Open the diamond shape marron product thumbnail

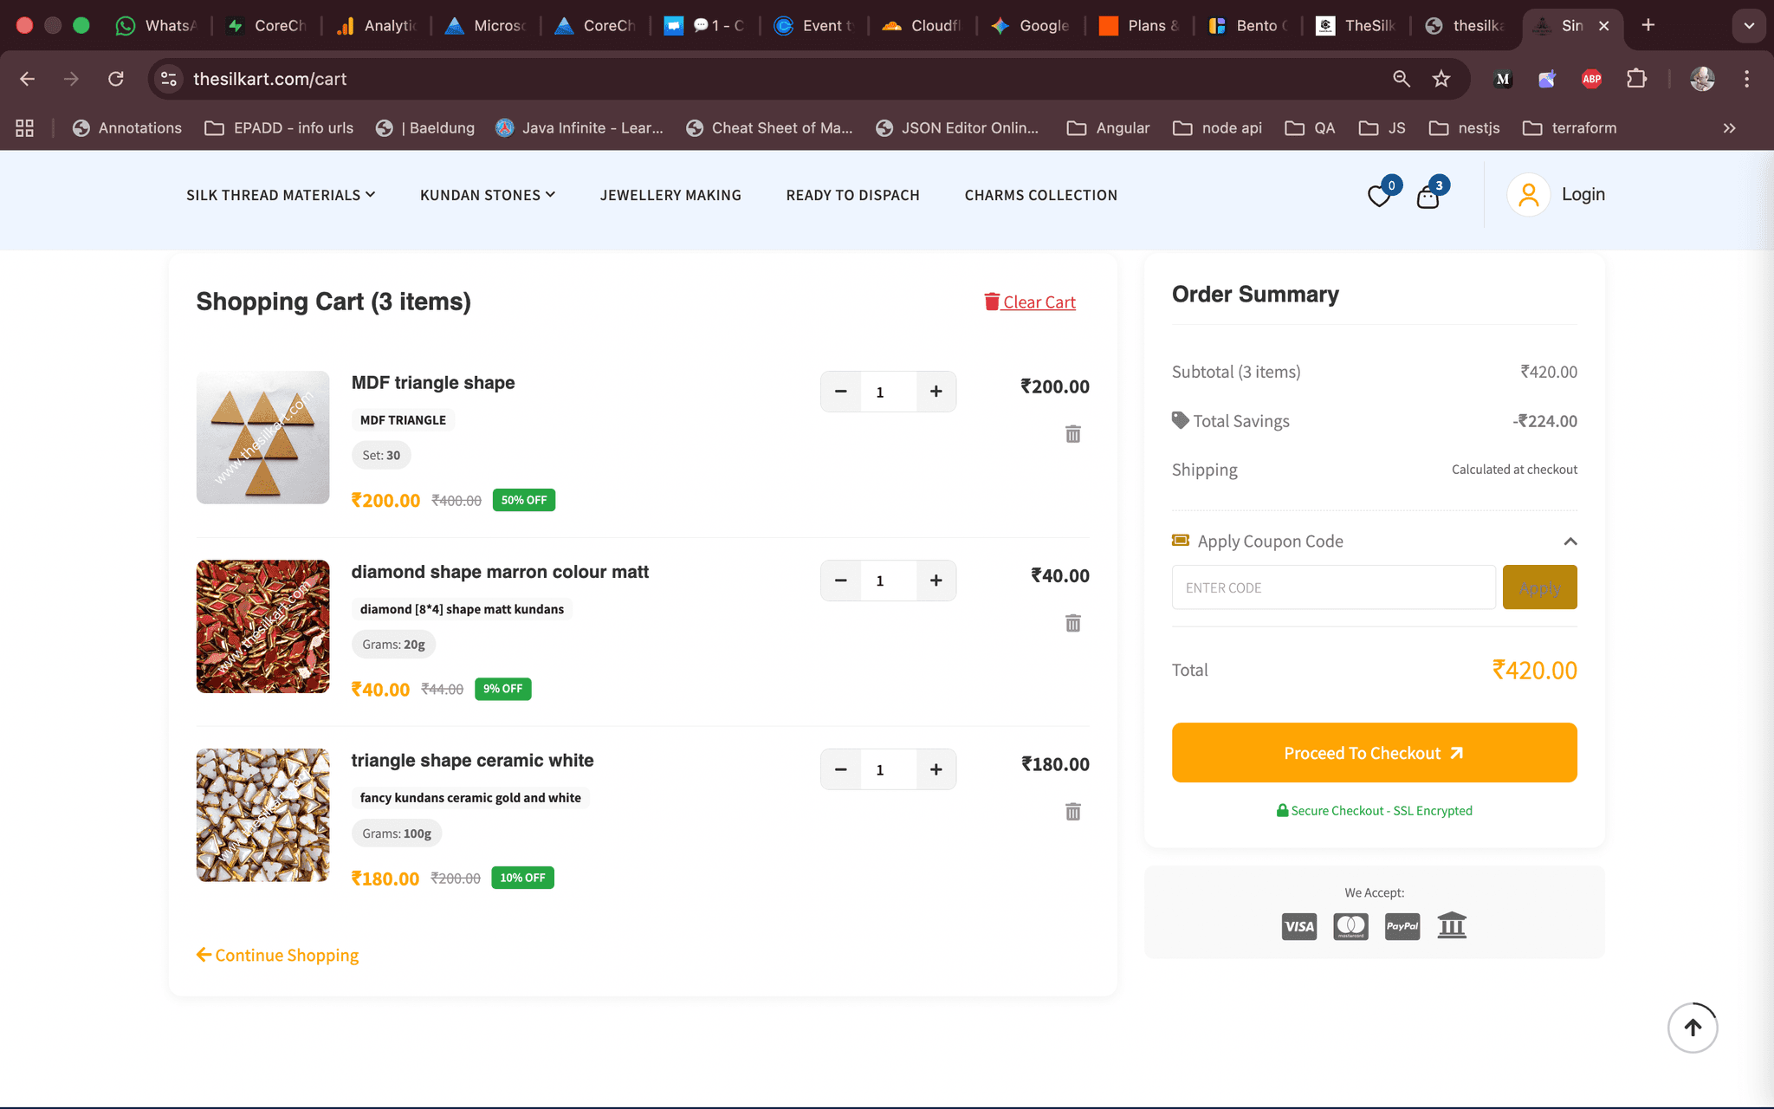[262, 626]
